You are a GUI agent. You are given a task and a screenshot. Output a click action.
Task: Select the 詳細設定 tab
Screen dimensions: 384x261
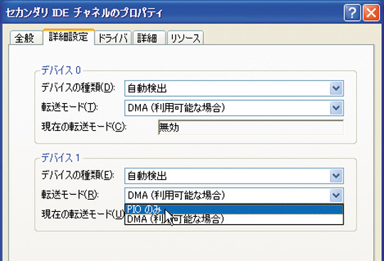pyautogui.click(x=68, y=37)
